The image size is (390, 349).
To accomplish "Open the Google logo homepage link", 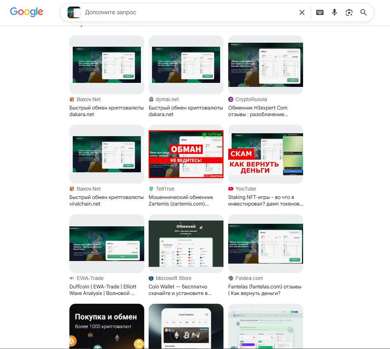I will 26,12.
